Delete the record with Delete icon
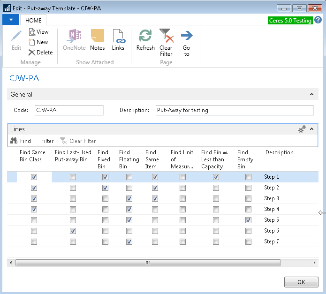Image resolution: width=326 pixels, height=294 pixels. pyautogui.click(x=40, y=53)
